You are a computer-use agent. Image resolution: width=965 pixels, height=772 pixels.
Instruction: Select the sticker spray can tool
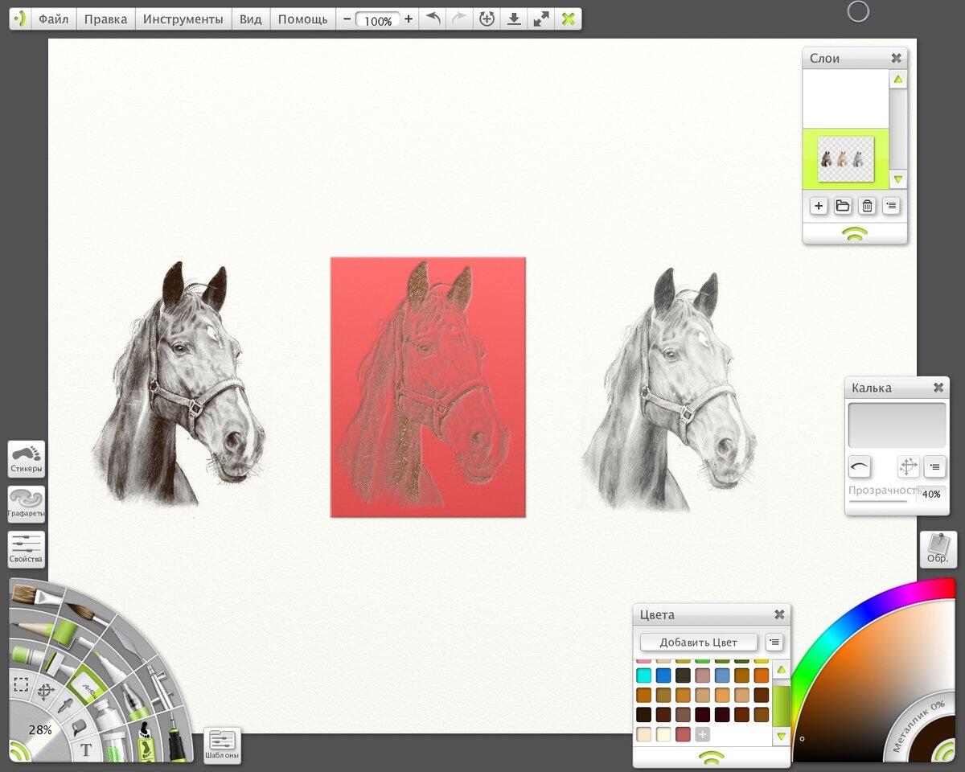146,742
